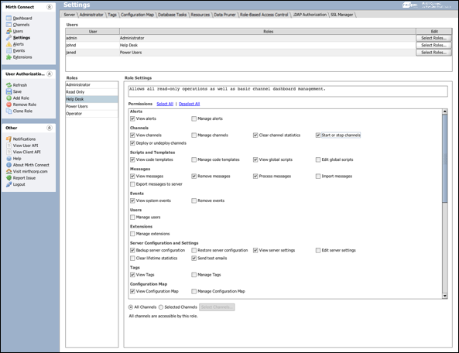Click the Report Issue bug icon
This screenshot has width=459, height=353.
click(x=9, y=178)
